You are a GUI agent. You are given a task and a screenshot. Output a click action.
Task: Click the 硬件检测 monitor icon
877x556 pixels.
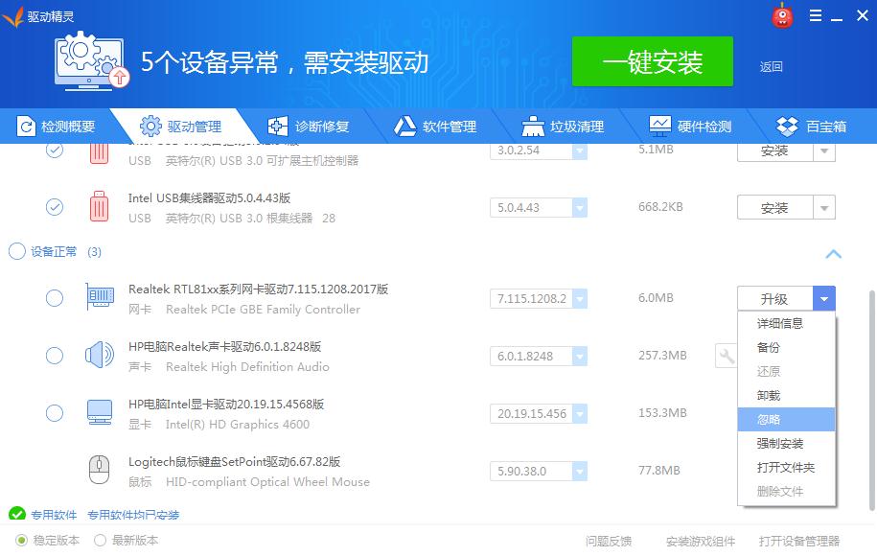pos(660,127)
